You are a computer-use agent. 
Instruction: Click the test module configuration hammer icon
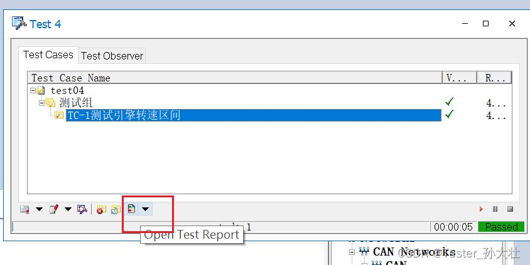pyautogui.click(x=82, y=209)
